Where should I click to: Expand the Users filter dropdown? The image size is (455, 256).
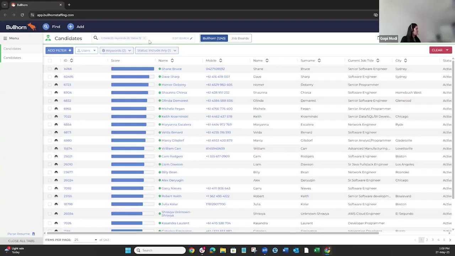click(86, 50)
